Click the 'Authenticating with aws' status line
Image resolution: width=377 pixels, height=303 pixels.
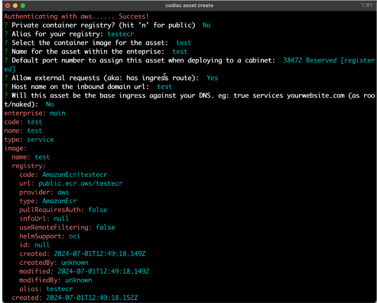[77, 16]
